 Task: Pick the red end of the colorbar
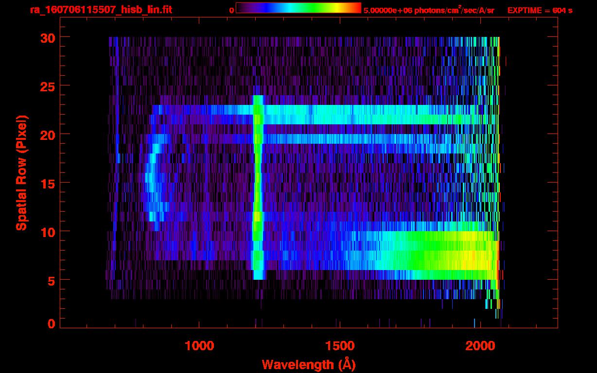pos(356,8)
